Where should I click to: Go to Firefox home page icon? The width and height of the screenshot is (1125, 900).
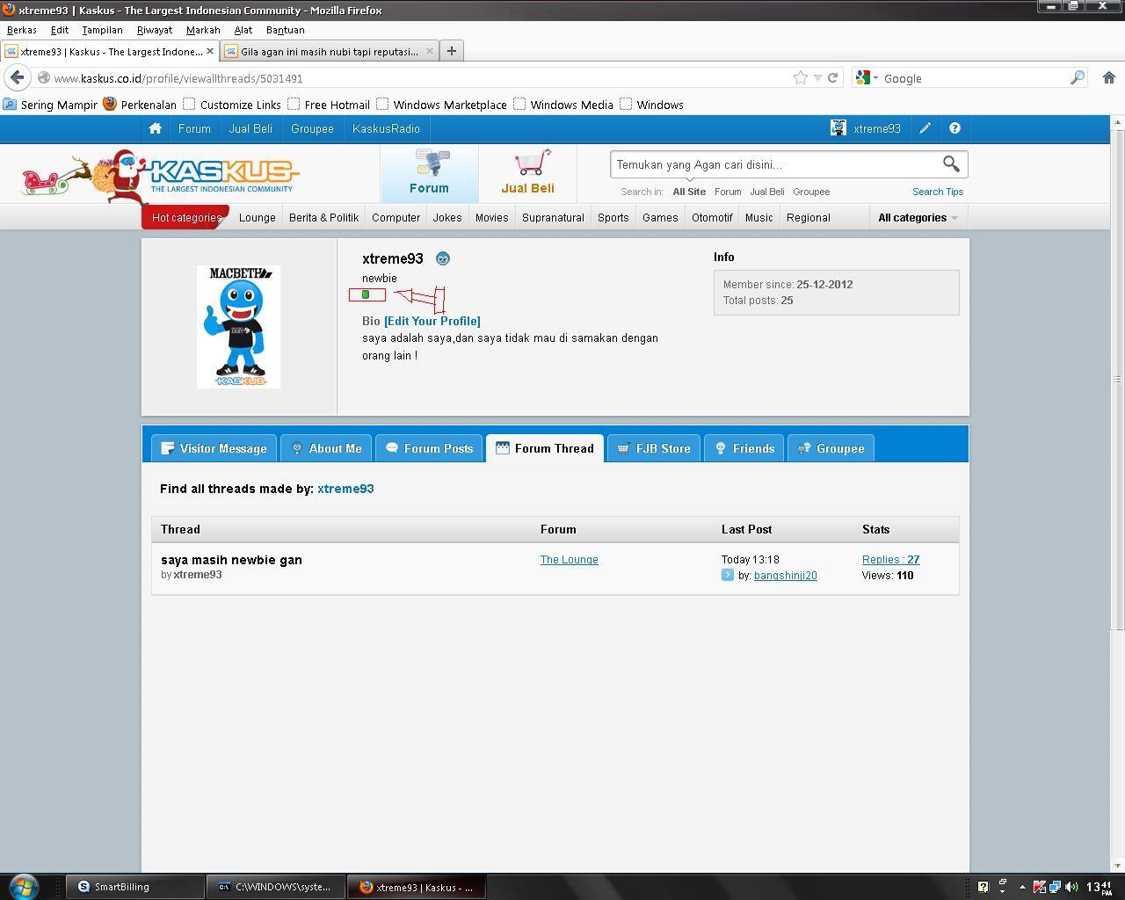coord(1108,77)
